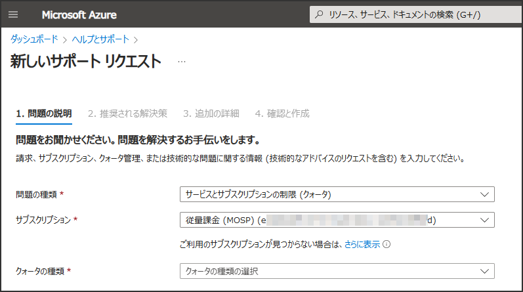Viewport: 523px width, 292px height.
Task: Click the クォータの種類 field label
Action: click(x=40, y=271)
